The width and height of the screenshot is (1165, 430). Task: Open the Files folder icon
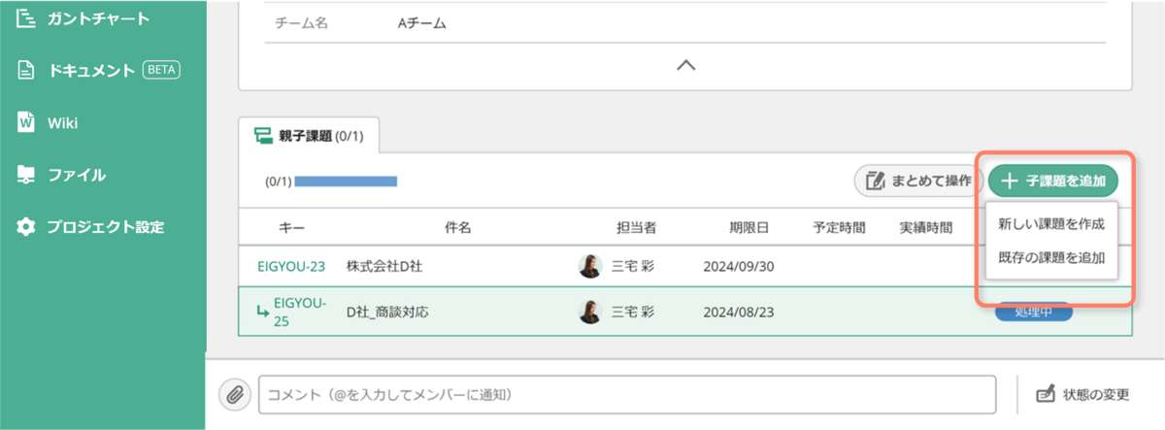coord(27,175)
